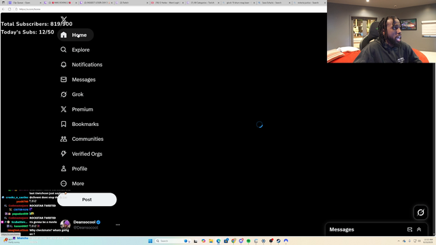436x245 pixels.
Task: Go to Home in the sidebar
Action: click(x=75, y=35)
